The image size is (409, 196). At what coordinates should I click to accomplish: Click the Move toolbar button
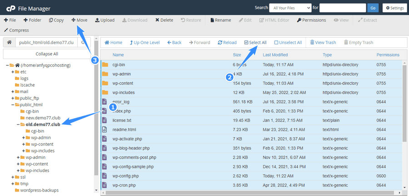click(80, 20)
